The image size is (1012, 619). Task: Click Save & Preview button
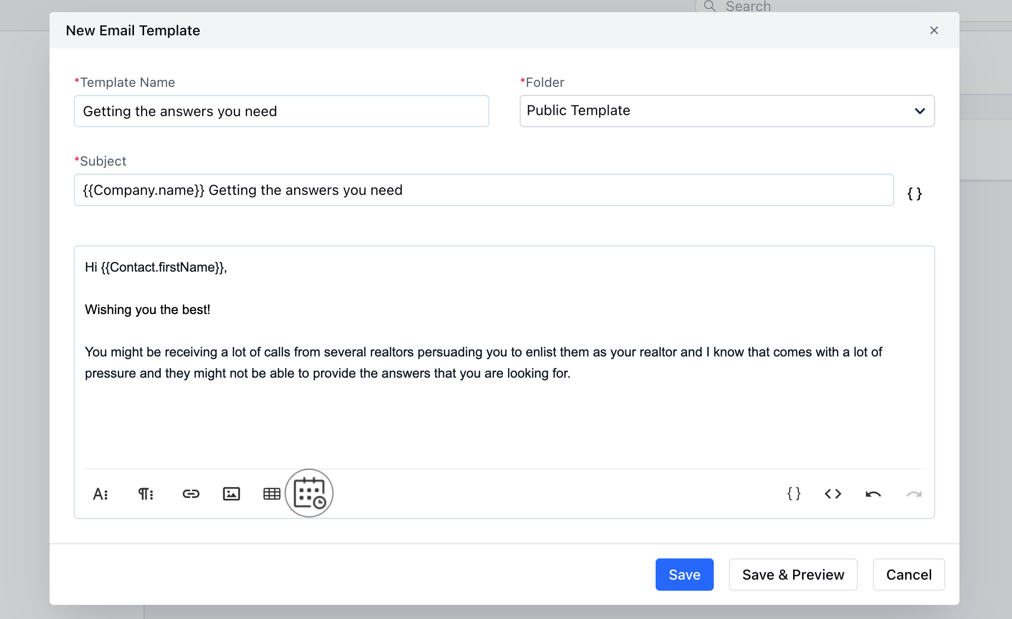coord(793,575)
